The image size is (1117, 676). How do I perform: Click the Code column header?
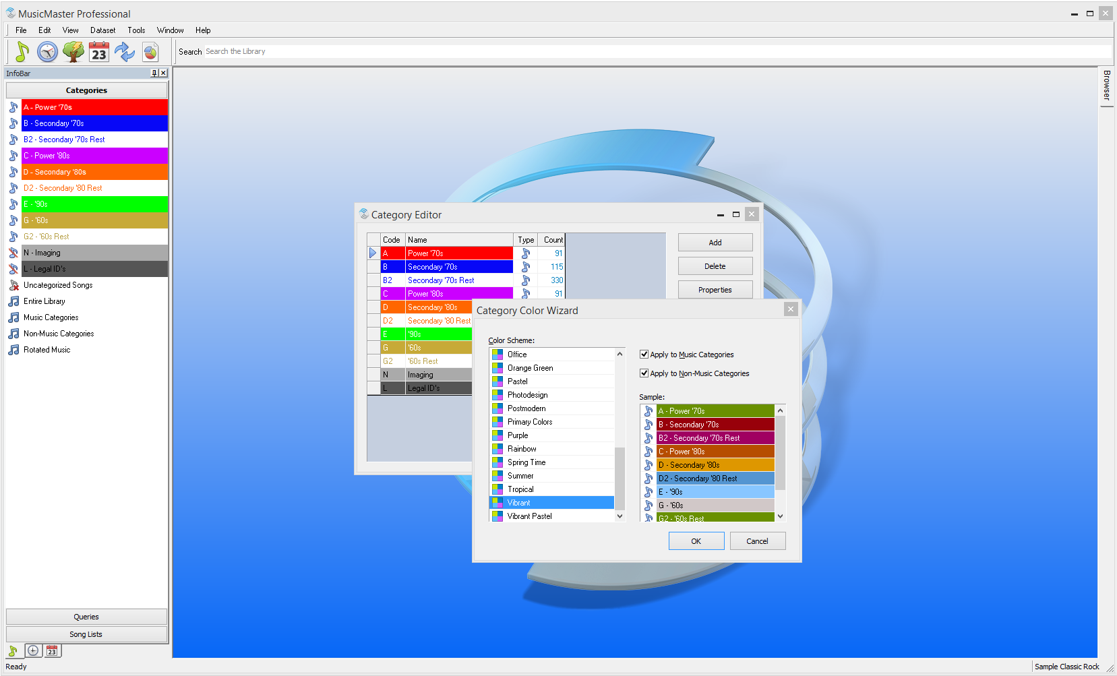coord(392,240)
